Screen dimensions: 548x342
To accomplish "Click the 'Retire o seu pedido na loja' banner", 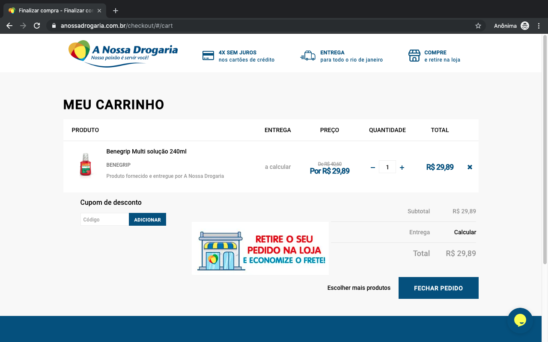I will [260, 248].
